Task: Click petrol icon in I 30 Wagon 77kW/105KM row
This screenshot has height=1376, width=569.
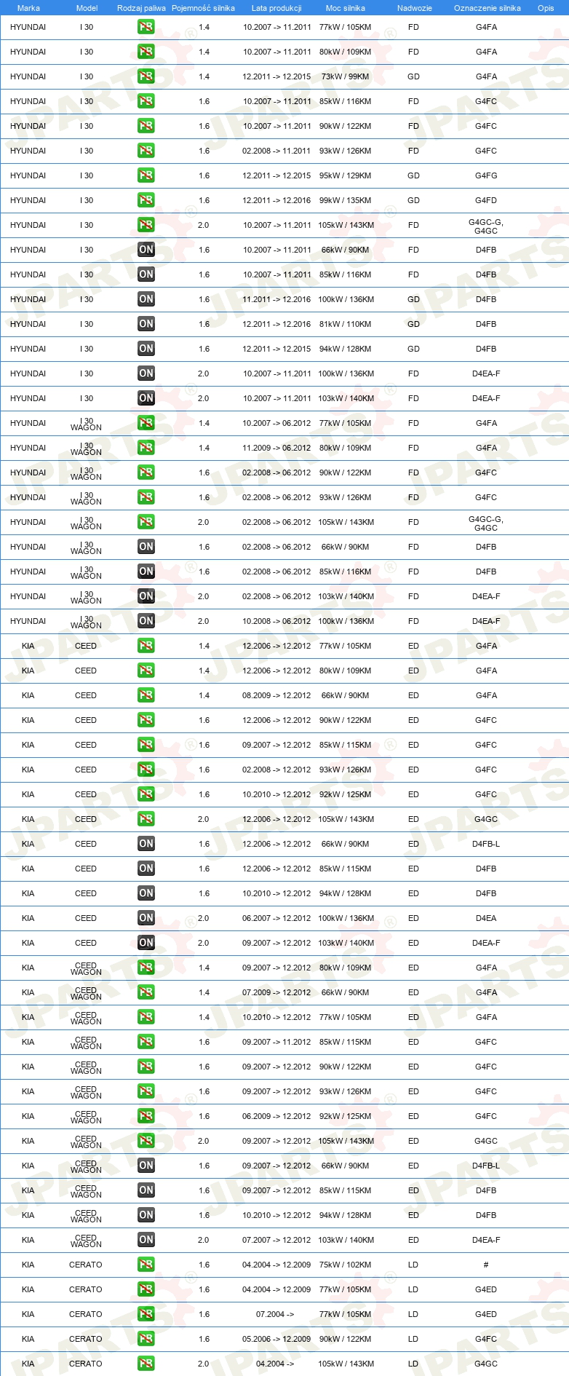Action: (x=146, y=423)
